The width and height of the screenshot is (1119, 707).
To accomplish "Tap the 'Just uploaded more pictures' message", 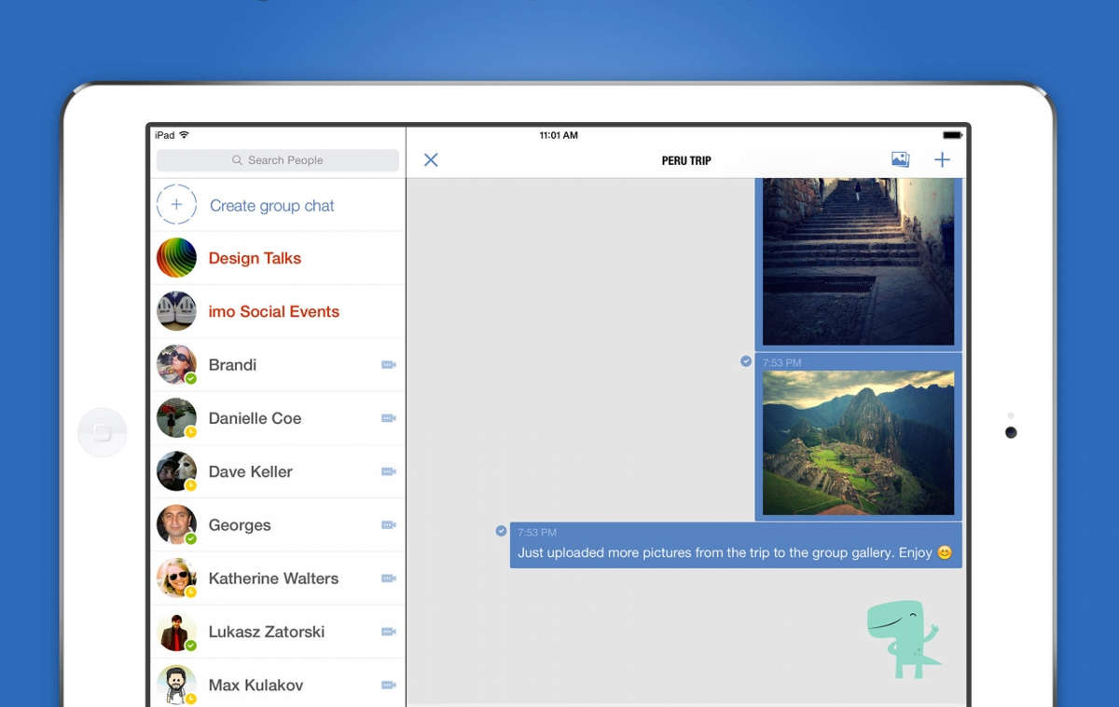I will (736, 545).
